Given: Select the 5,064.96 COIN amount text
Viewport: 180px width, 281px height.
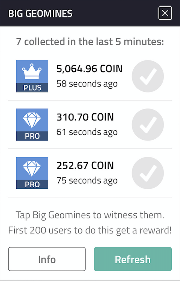Looking at the screenshot, I should 90,69.
